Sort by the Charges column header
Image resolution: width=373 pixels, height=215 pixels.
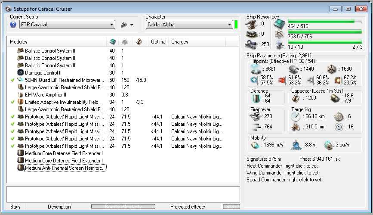point(197,42)
